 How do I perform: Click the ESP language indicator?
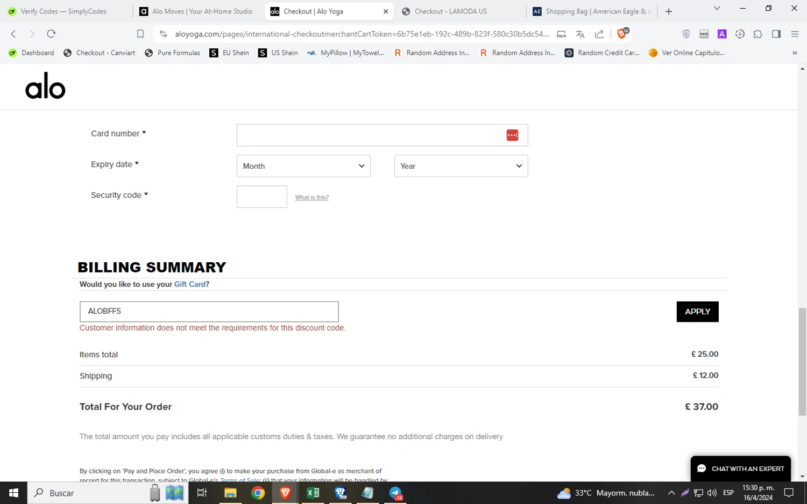pyautogui.click(x=728, y=493)
